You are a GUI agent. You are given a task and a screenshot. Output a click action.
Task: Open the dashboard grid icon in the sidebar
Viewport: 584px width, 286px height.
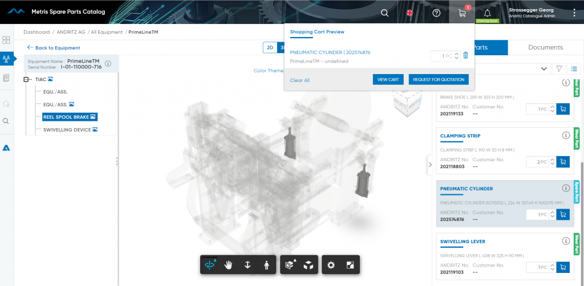(x=6, y=40)
